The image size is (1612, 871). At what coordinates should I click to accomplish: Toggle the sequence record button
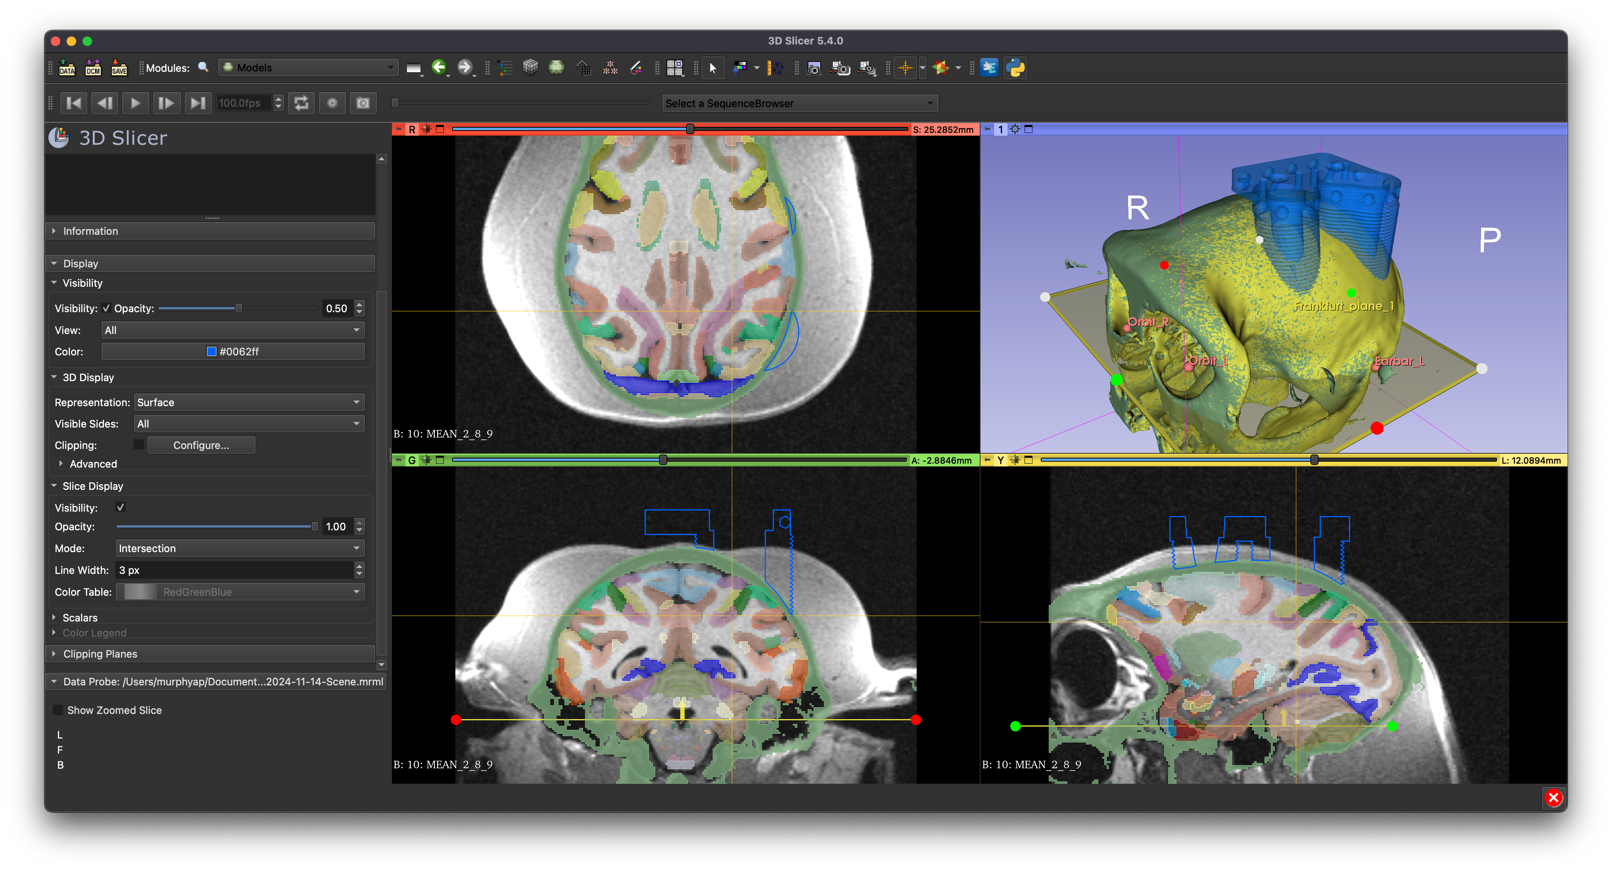coord(332,103)
